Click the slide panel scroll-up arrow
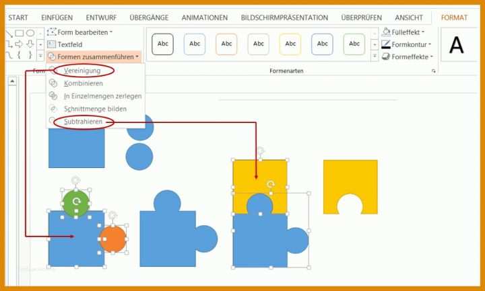 pyautogui.click(x=12, y=81)
